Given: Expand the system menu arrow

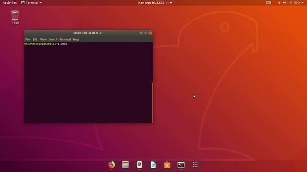Looking at the screenshot, I should pos(303,3).
